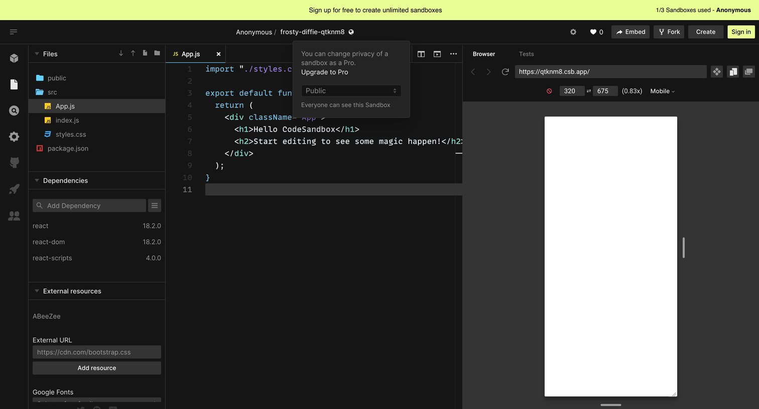Click the CodeSandbox diamond icon beside URL bar

[x=717, y=72]
